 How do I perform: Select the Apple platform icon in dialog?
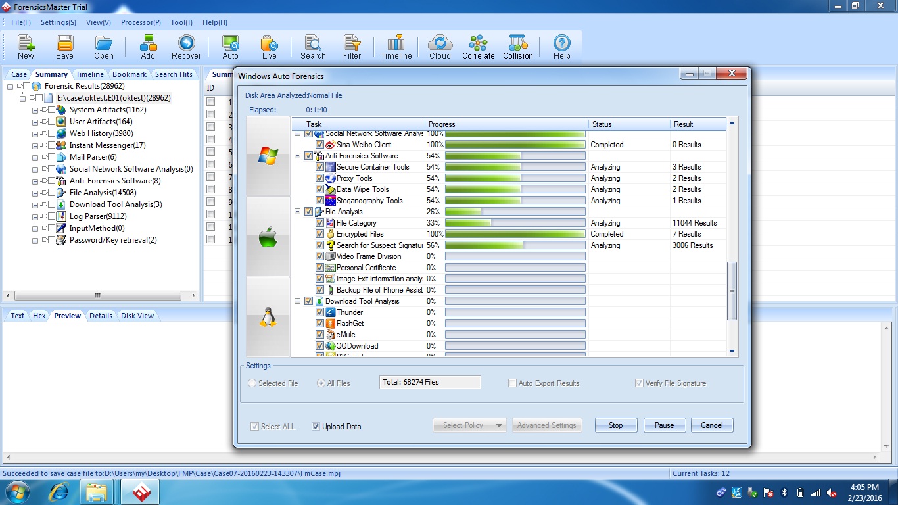(268, 237)
